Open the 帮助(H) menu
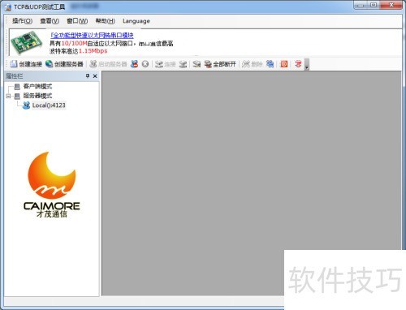The image size is (406, 310). [x=106, y=21]
